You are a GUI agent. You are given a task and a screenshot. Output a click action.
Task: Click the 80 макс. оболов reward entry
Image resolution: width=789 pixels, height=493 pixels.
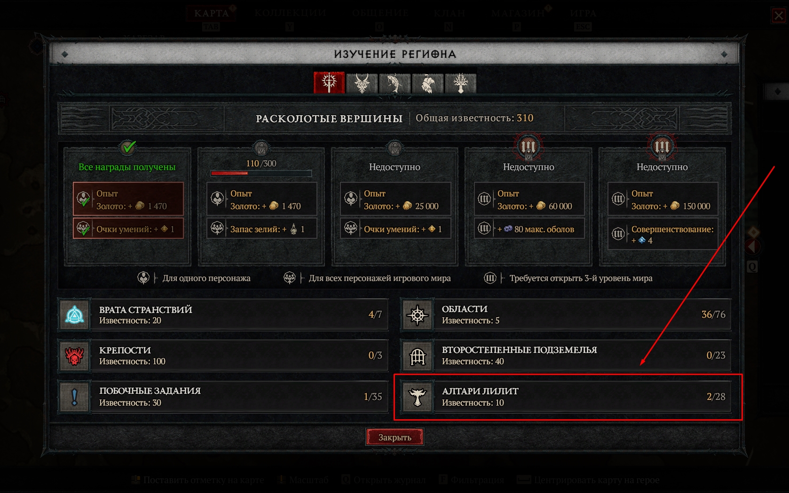529,228
